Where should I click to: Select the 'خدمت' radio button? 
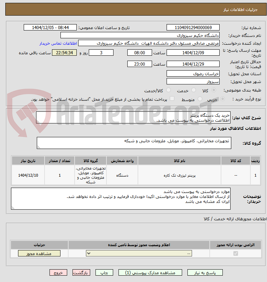[x=193, y=90]
